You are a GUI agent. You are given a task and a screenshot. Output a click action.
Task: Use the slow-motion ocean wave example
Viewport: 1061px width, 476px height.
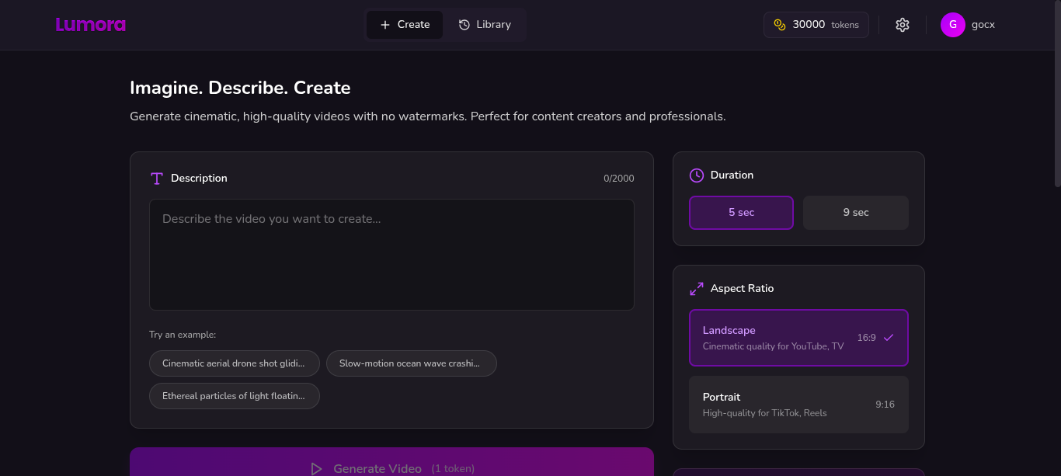point(411,363)
